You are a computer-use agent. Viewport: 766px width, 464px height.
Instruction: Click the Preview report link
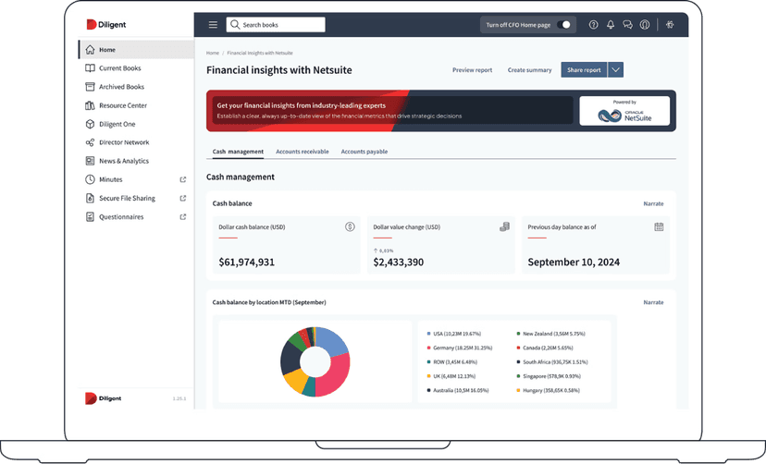(473, 70)
